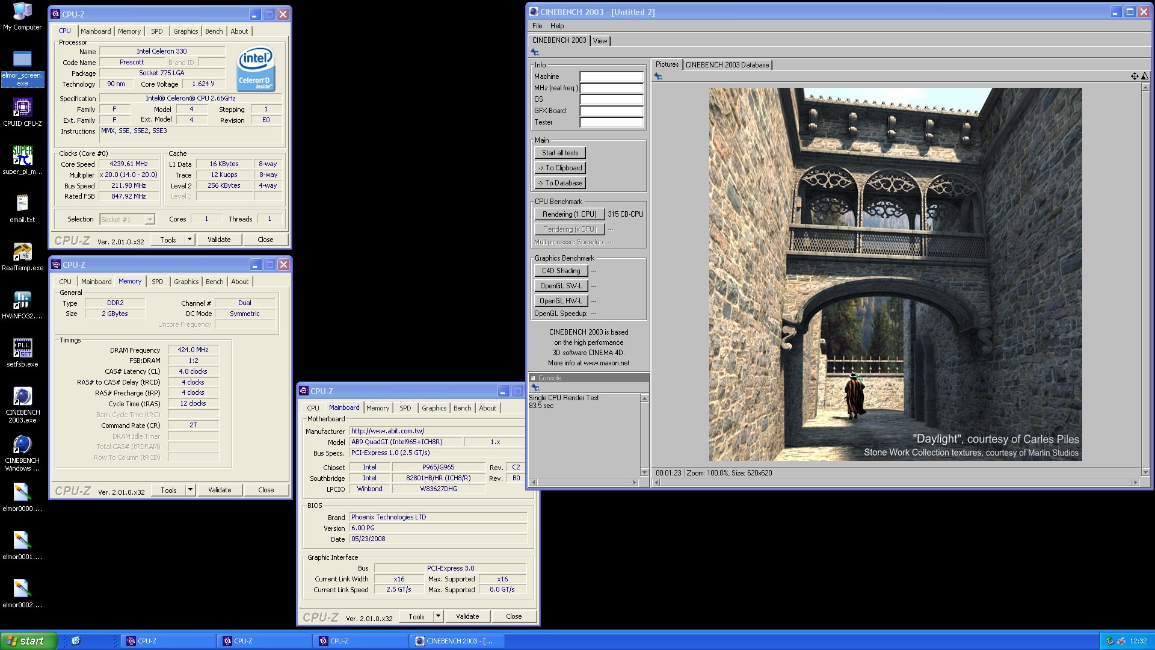
Task: Click Validate in CPU tab window
Action: tap(219, 240)
